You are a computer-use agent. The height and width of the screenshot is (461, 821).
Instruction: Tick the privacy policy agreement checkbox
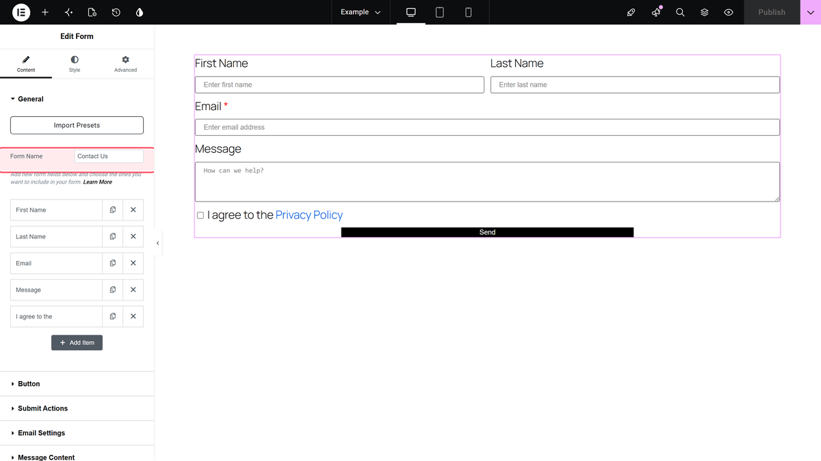click(200, 215)
